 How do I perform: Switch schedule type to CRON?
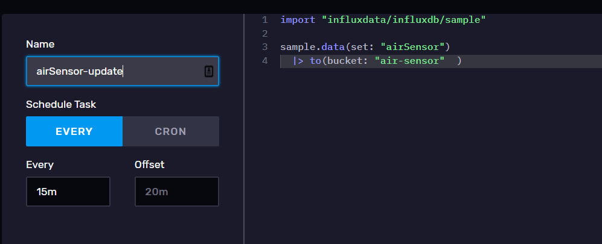coord(170,131)
